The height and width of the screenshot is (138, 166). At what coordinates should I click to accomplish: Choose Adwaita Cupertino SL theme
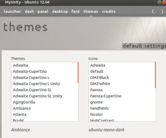click(45, 90)
